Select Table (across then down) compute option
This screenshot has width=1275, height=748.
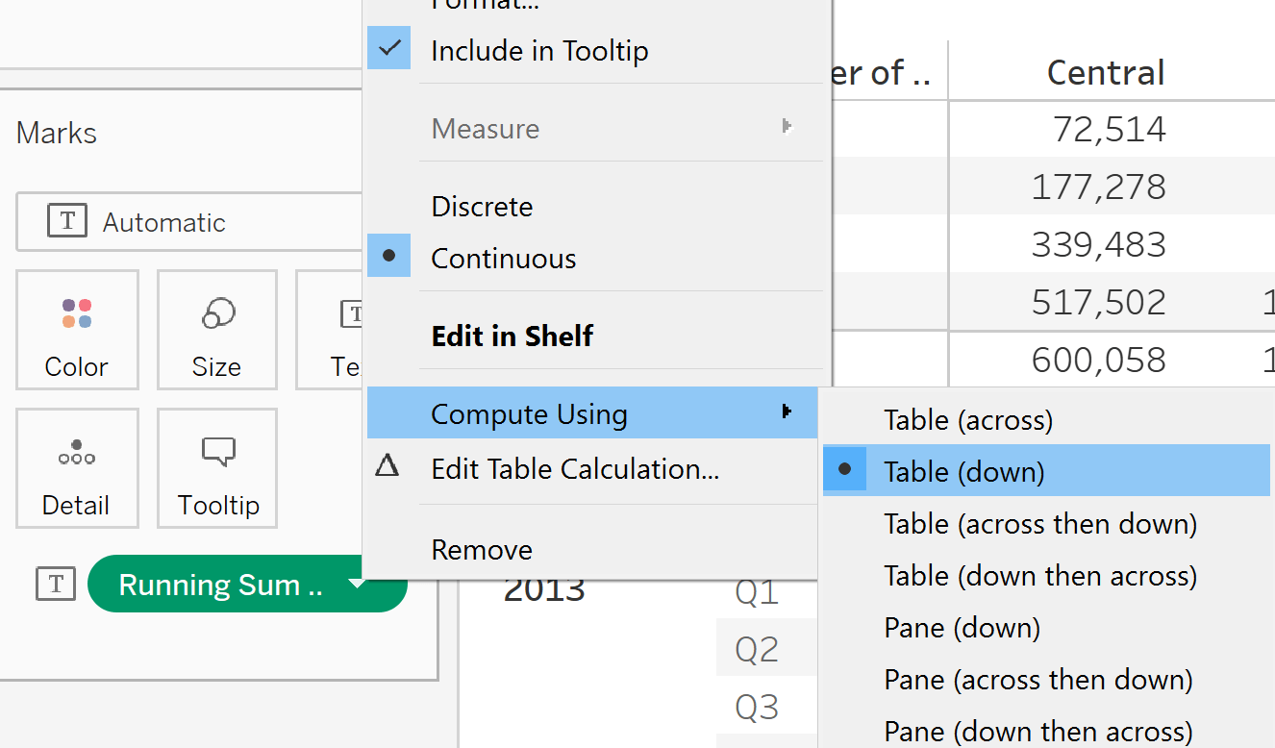click(1040, 523)
